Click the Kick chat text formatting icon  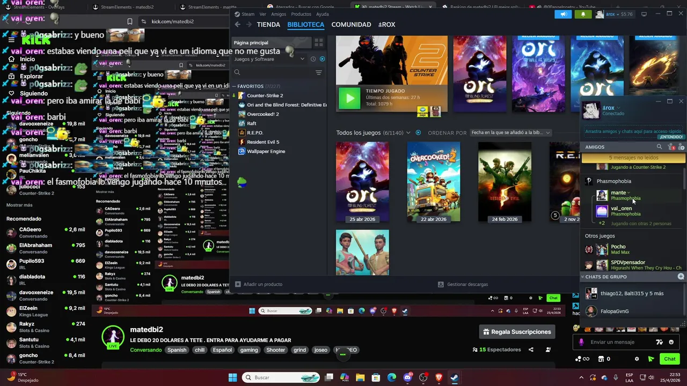point(660,342)
